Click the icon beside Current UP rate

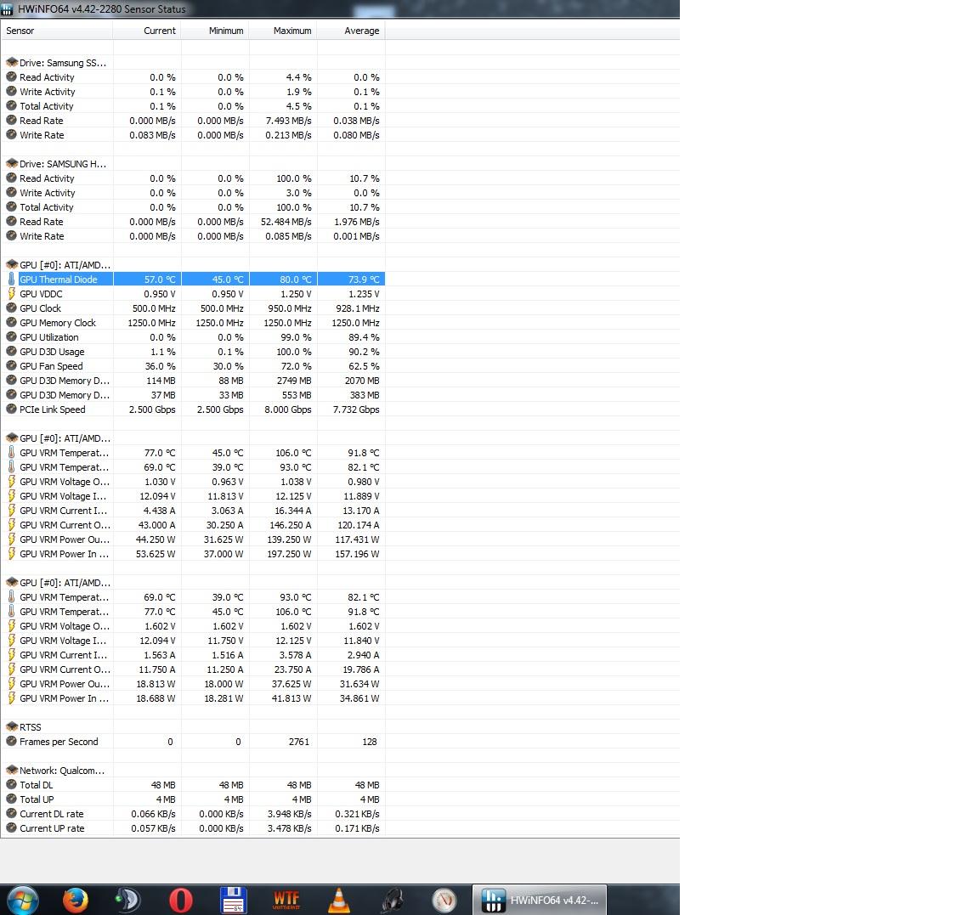[11, 827]
